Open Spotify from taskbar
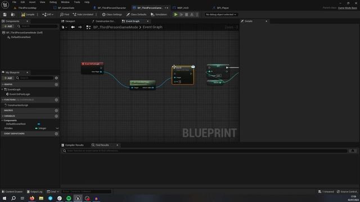Image resolution: width=360 pixels, height=202 pixels. [69, 198]
